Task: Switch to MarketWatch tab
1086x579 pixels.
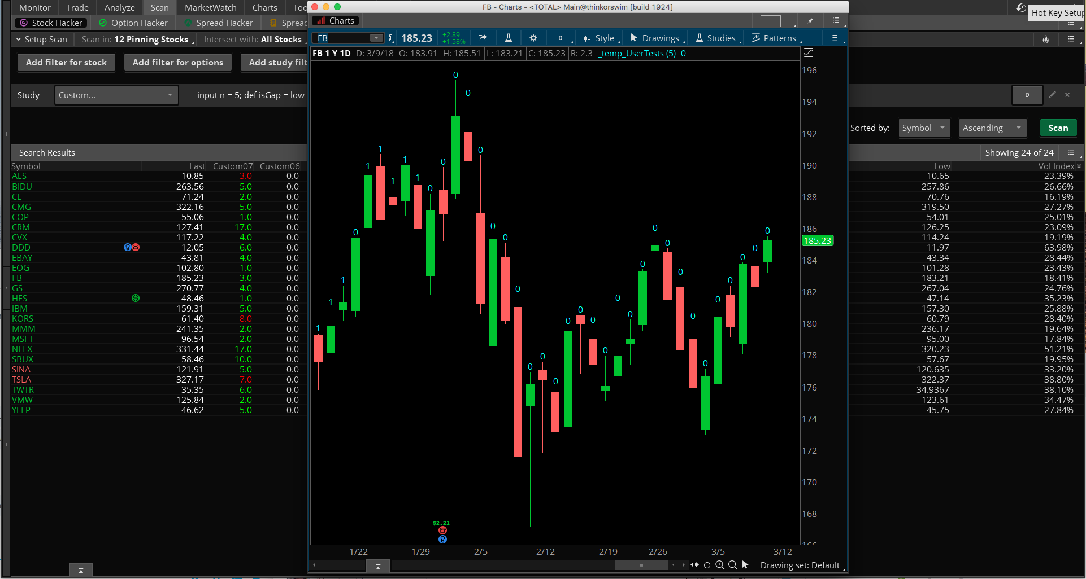Action: pyautogui.click(x=211, y=7)
